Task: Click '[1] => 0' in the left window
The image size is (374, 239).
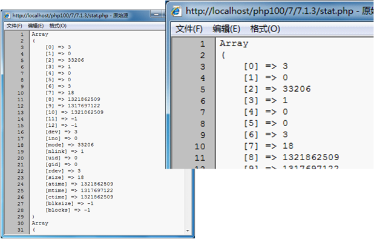Action: click(58, 53)
